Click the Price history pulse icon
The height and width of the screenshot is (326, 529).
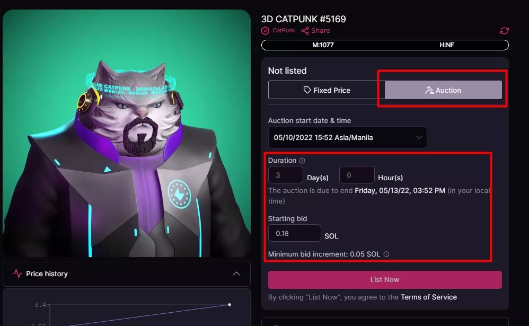(17, 274)
